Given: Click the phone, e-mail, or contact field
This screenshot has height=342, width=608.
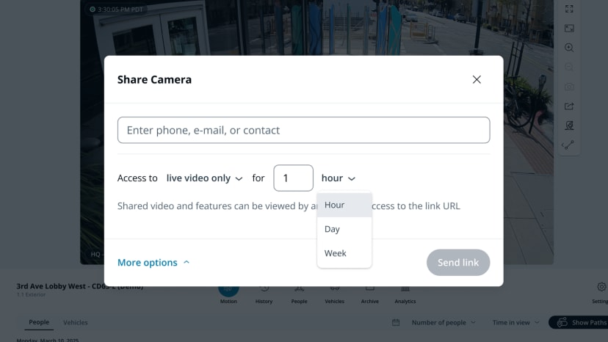Looking at the screenshot, I should click(x=303, y=130).
